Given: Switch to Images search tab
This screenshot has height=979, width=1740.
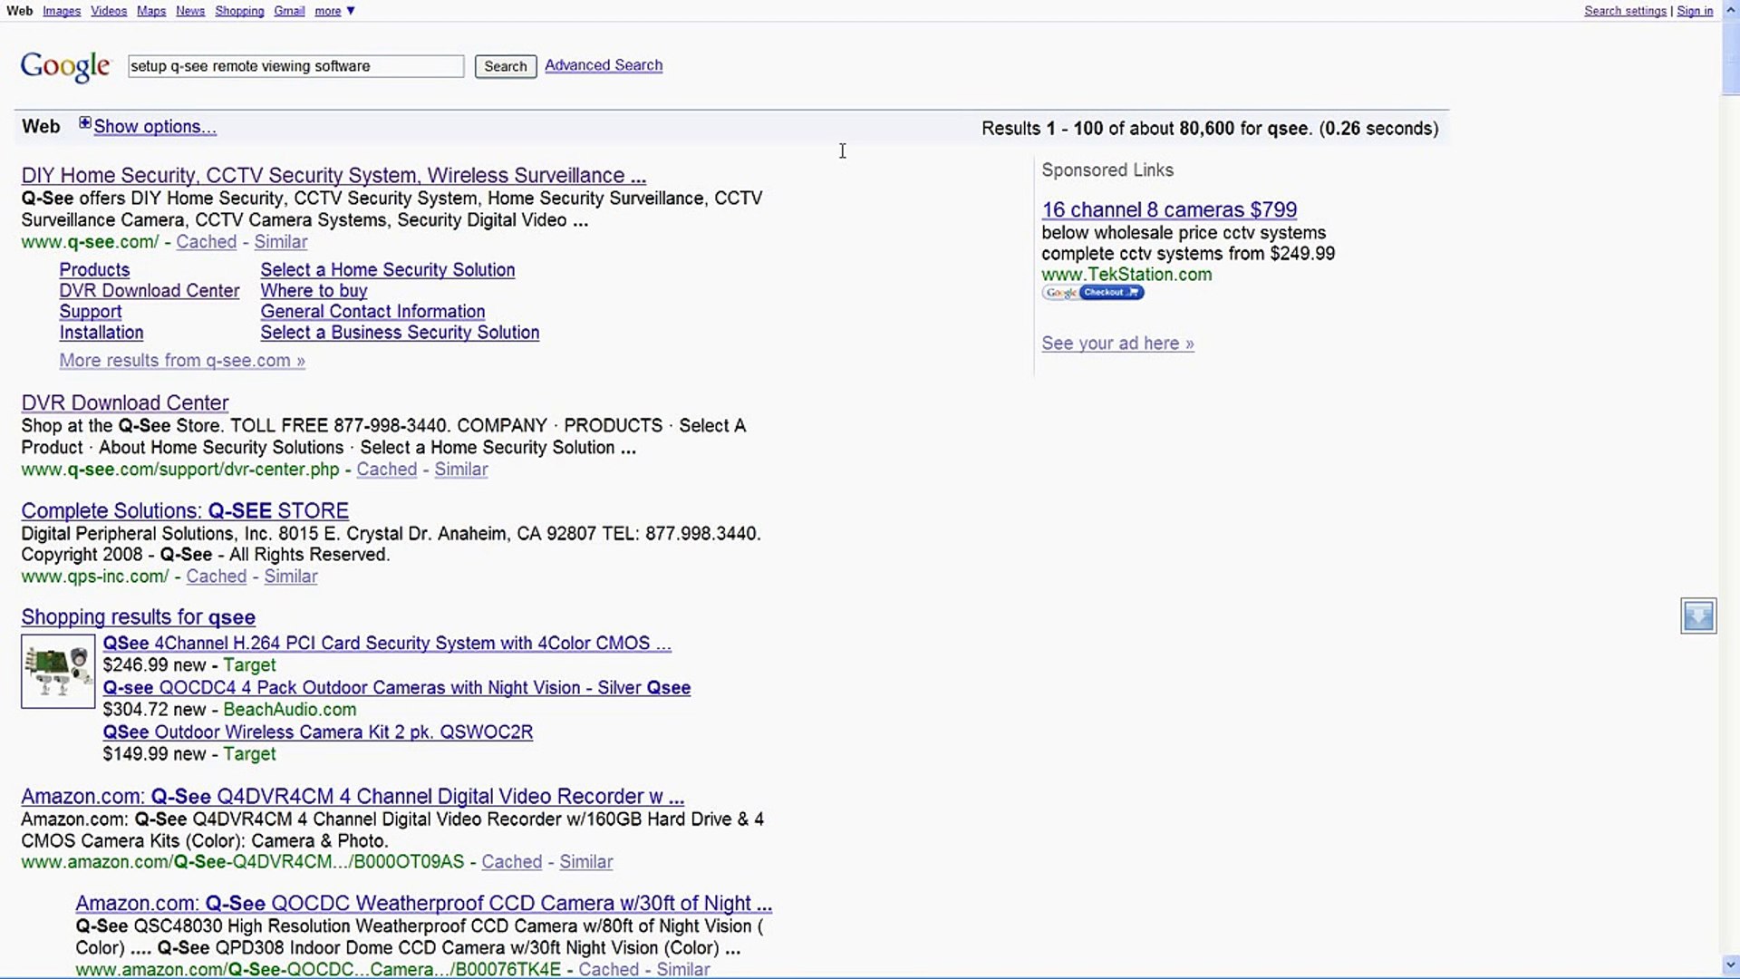Looking at the screenshot, I should [x=62, y=11].
